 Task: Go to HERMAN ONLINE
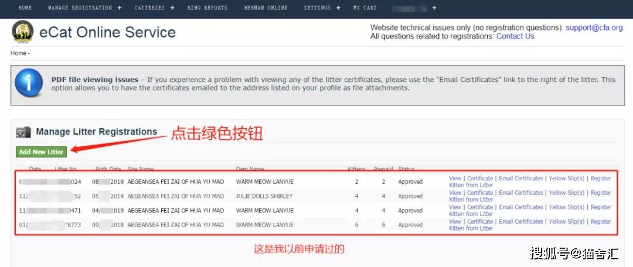(266, 8)
